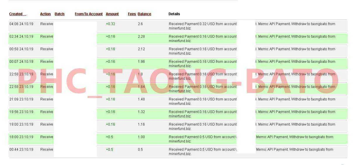Click +0.16 amount in 19:00 row
The width and height of the screenshot is (354, 165).
coord(110,124)
